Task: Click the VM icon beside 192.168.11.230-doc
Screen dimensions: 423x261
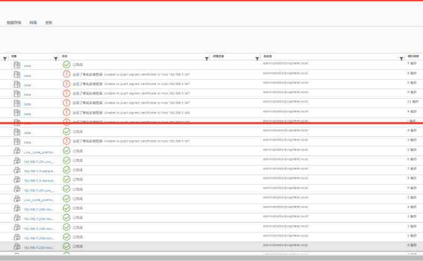Action: [x=17, y=247]
